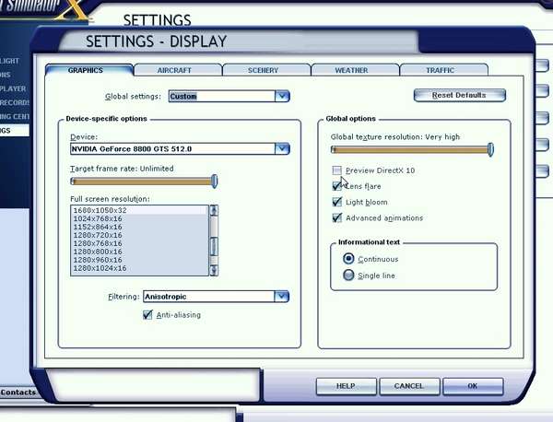
Task: Select the Traffic tab
Action: coord(440,70)
